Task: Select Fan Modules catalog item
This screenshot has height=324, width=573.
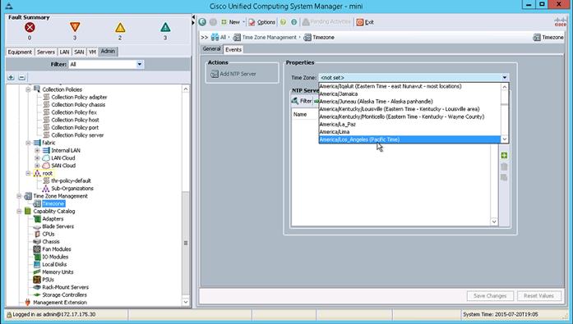Action: coord(56,249)
